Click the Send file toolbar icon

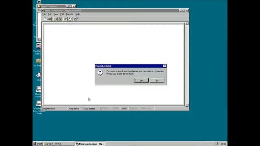[66, 19]
